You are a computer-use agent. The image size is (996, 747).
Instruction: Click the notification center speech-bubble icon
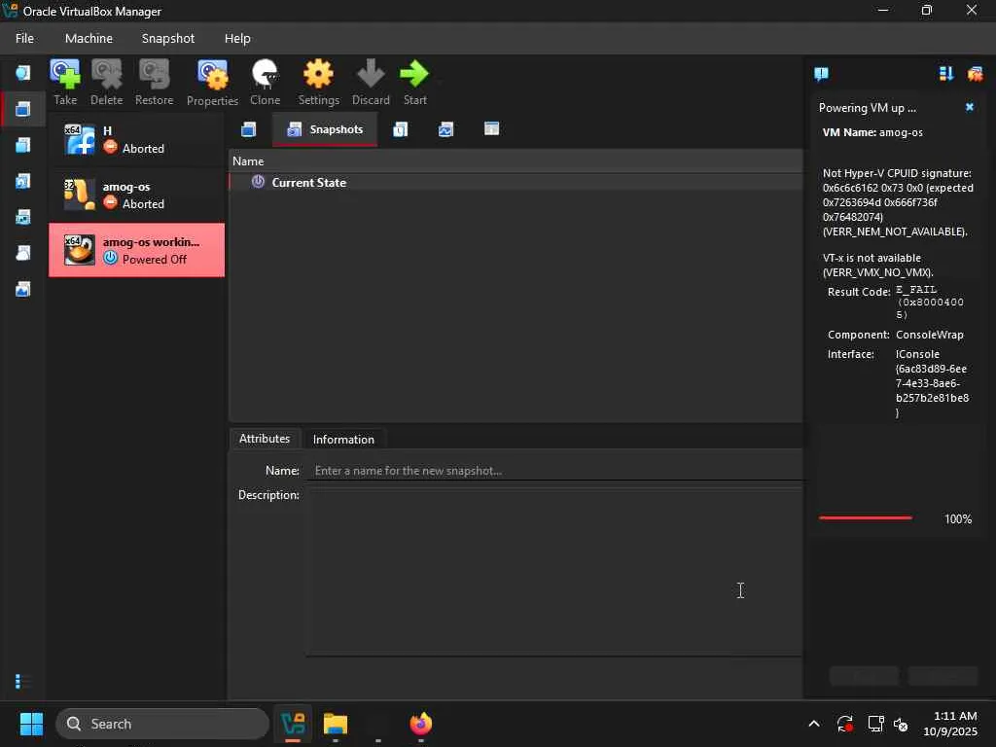pyautogui.click(x=821, y=74)
